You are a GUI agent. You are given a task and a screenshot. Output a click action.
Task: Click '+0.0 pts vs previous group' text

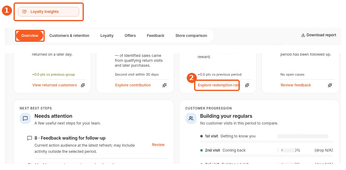[x=53, y=74]
